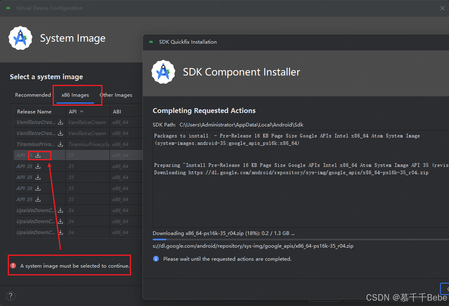Download the TiramisuPrivacySandbox system image
449x306 pixels.
click(60, 144)
